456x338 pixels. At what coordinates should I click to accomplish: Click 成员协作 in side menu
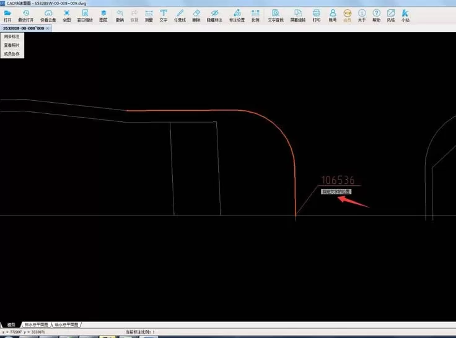12,54
